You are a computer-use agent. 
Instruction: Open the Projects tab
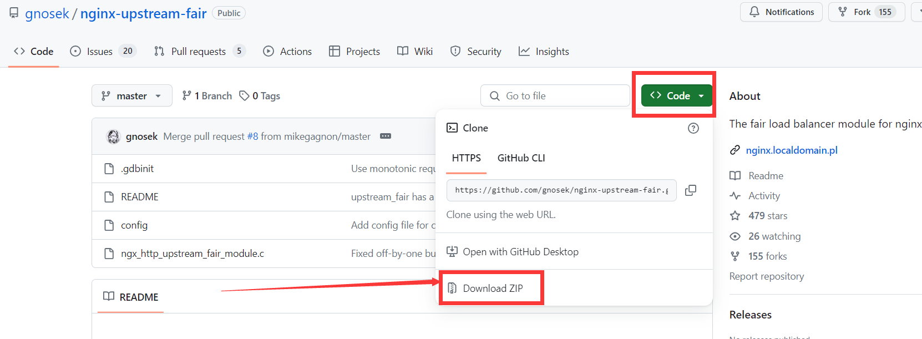[x=354, y=52]
